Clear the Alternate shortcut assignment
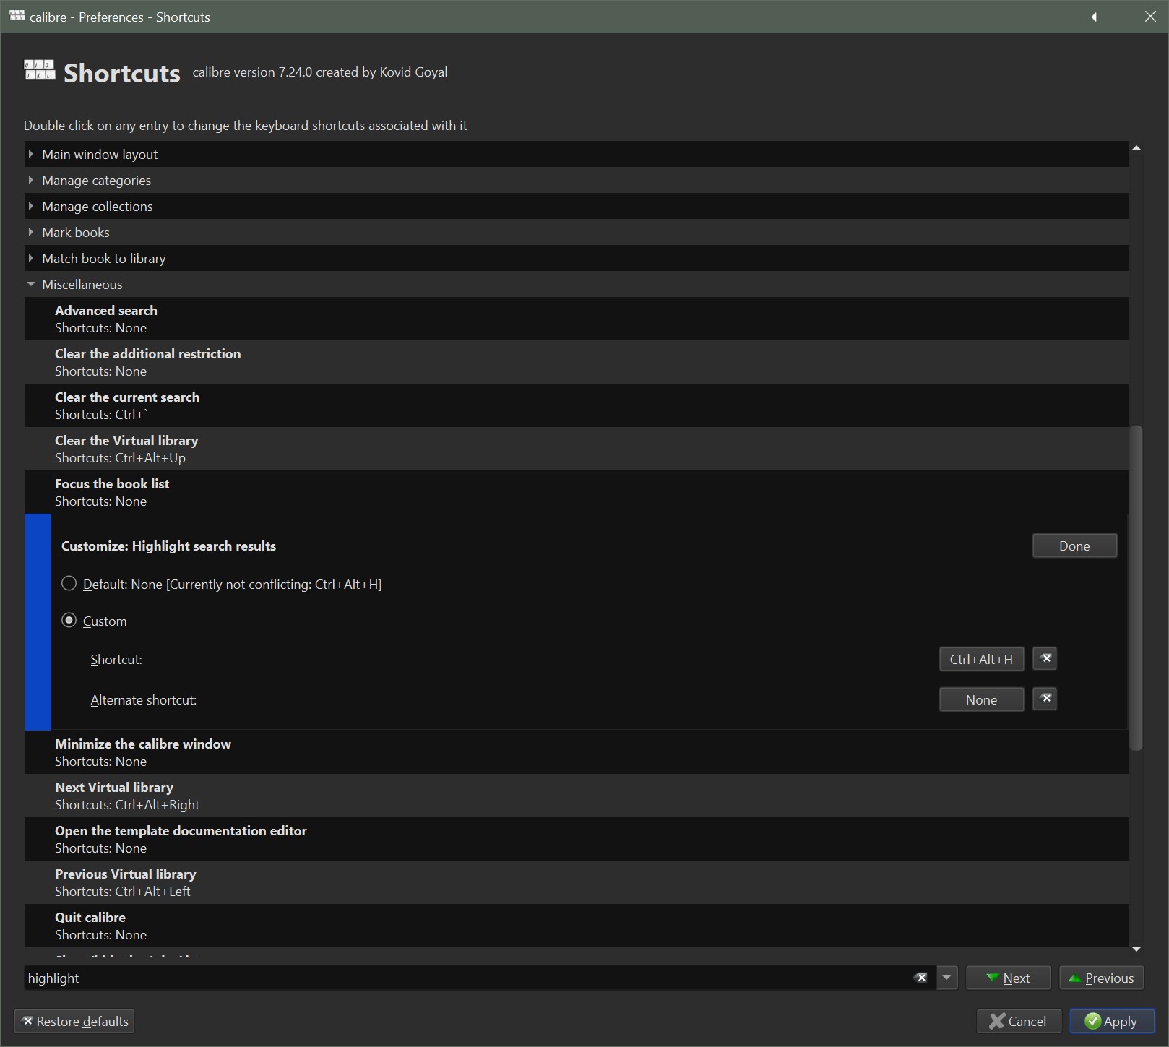The width and height of the screenshot is (1169, 1047). pyautogui.click(x=1045, y=699)
